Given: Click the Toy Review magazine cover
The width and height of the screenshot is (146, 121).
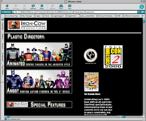Looking at the screenshot, I should tap(91, 82).
